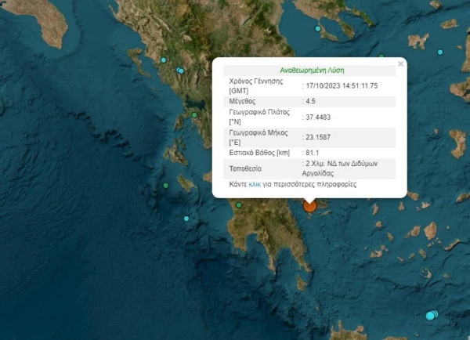
Task: Select the green marker in the sea left of the popup's bottom
Action: coord(166,185)
